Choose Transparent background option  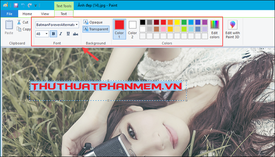click(95, 29)
